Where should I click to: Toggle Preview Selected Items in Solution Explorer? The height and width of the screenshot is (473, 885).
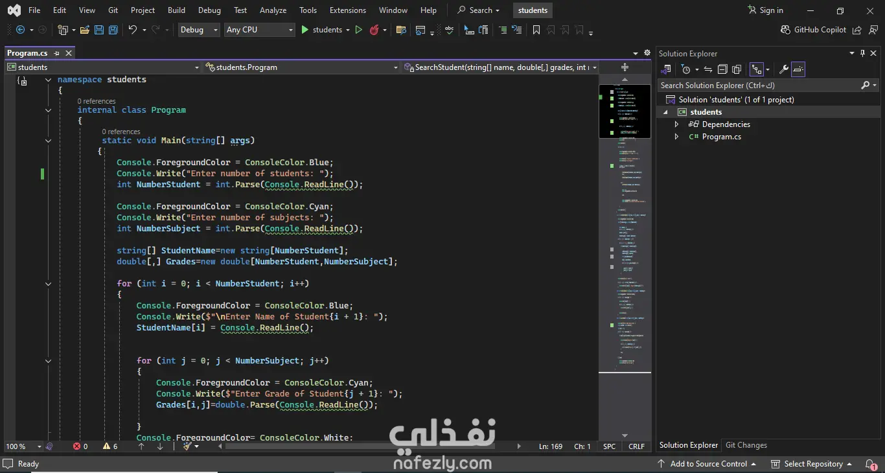tap(798, 69)
